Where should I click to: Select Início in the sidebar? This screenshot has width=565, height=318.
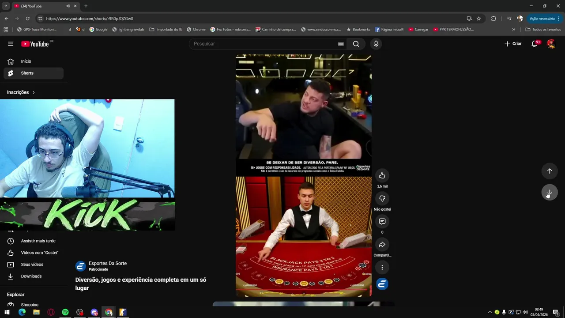(x=34, y=61)
